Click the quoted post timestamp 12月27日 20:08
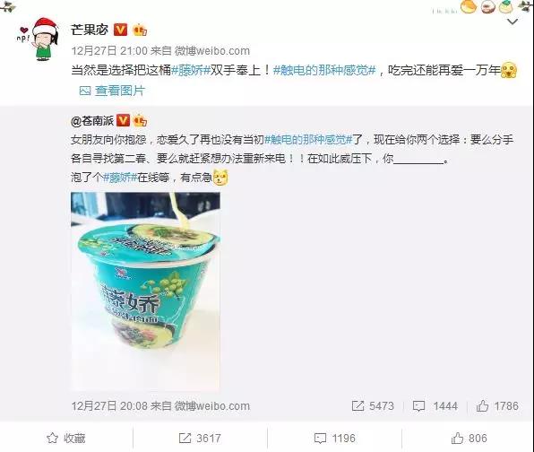534x452 pixels. pyautogui.click(x=109, y=406)
